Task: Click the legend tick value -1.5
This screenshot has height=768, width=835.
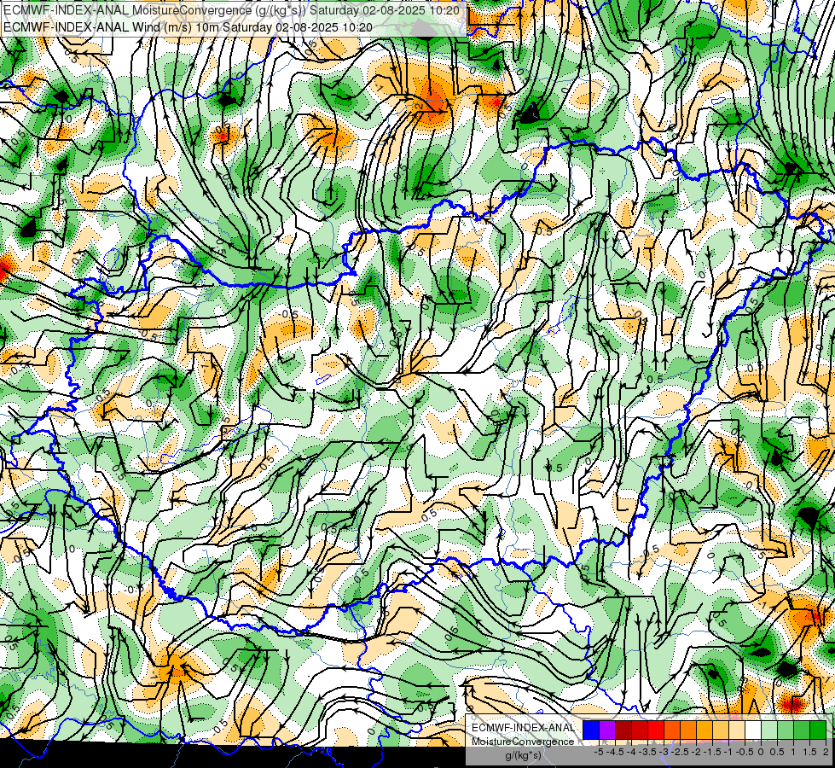Action: click(x=712, y=752)
